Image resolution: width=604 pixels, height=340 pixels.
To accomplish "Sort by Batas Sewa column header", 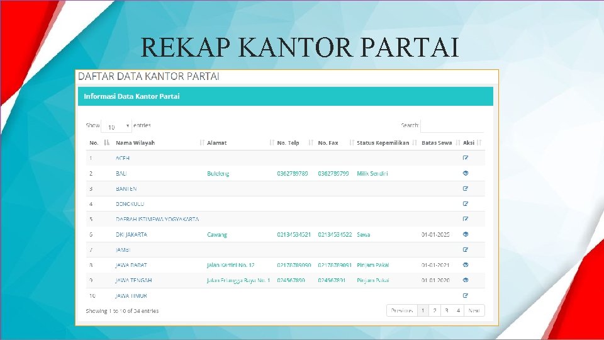I will 440,143.
